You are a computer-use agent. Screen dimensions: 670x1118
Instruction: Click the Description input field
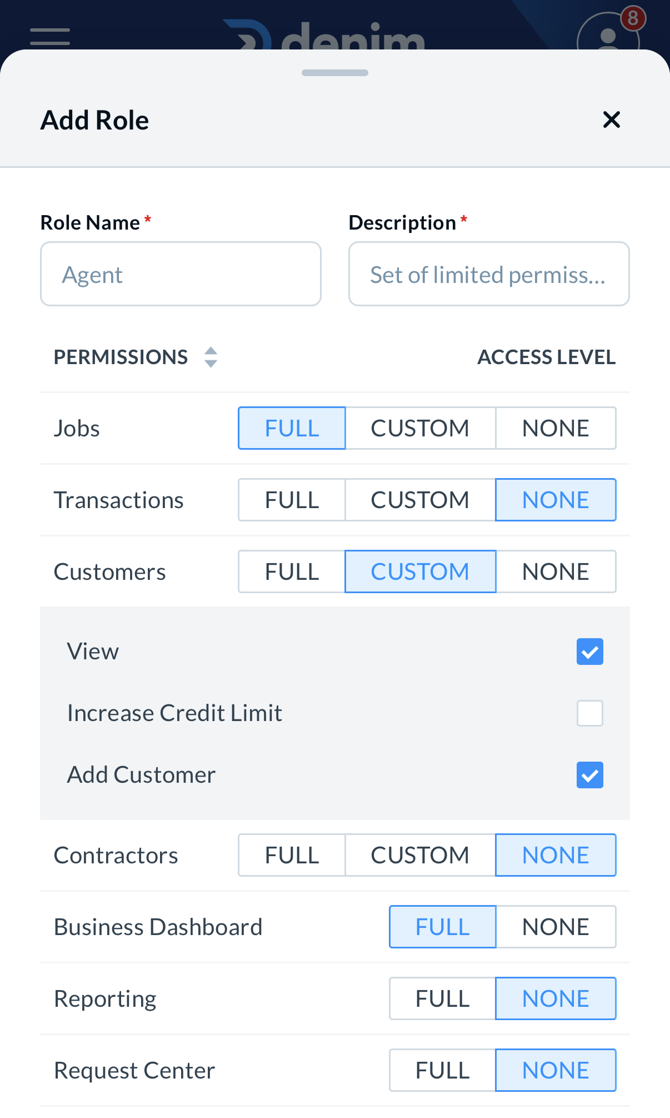click(x=489, y=274)
